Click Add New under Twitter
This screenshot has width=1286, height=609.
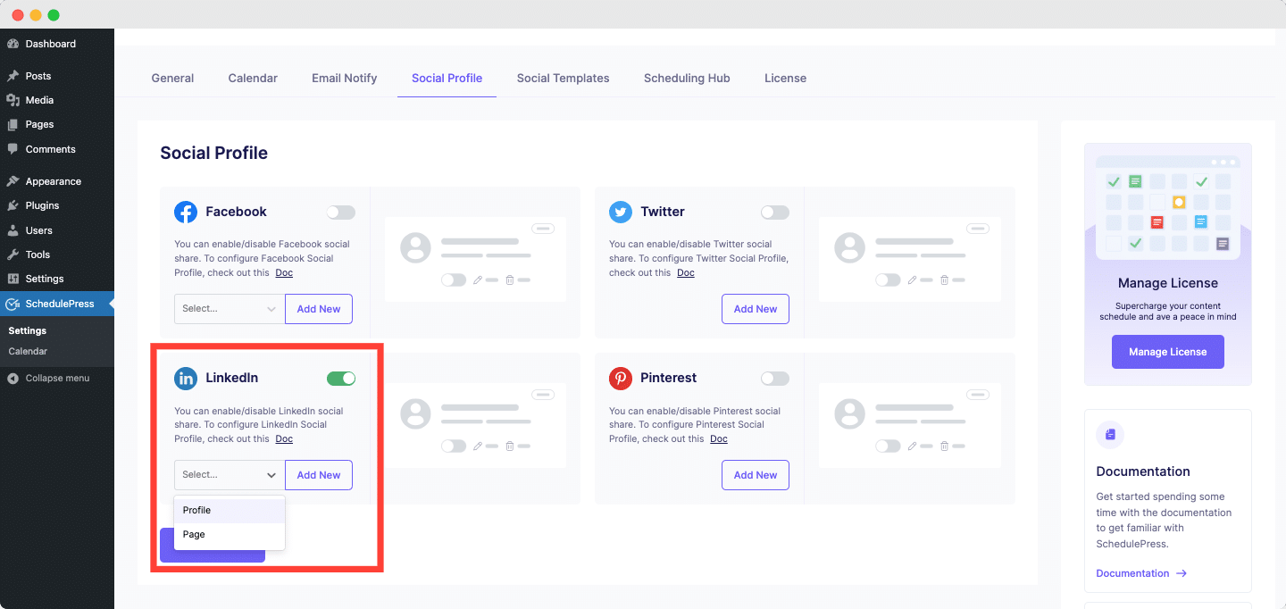pyautogui.click(x=755, y=309)
